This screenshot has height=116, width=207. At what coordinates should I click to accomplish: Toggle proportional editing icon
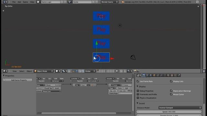[x=121, y=71]
